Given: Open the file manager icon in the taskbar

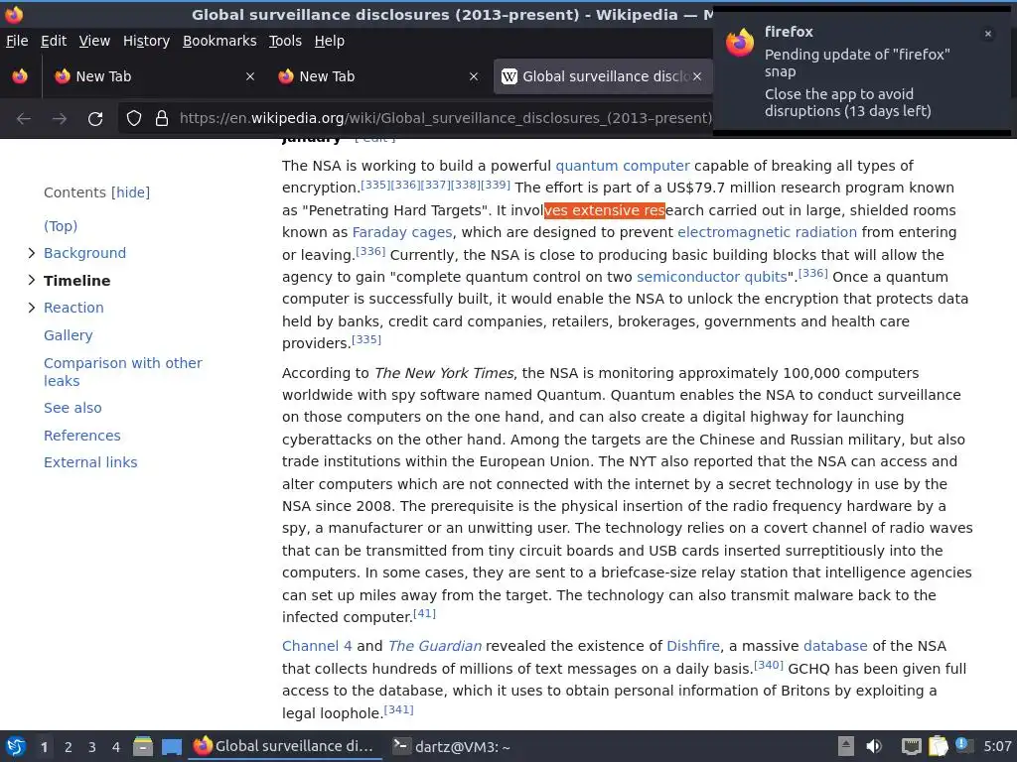Looking at the screenshot, I should (x=143, y=746).
